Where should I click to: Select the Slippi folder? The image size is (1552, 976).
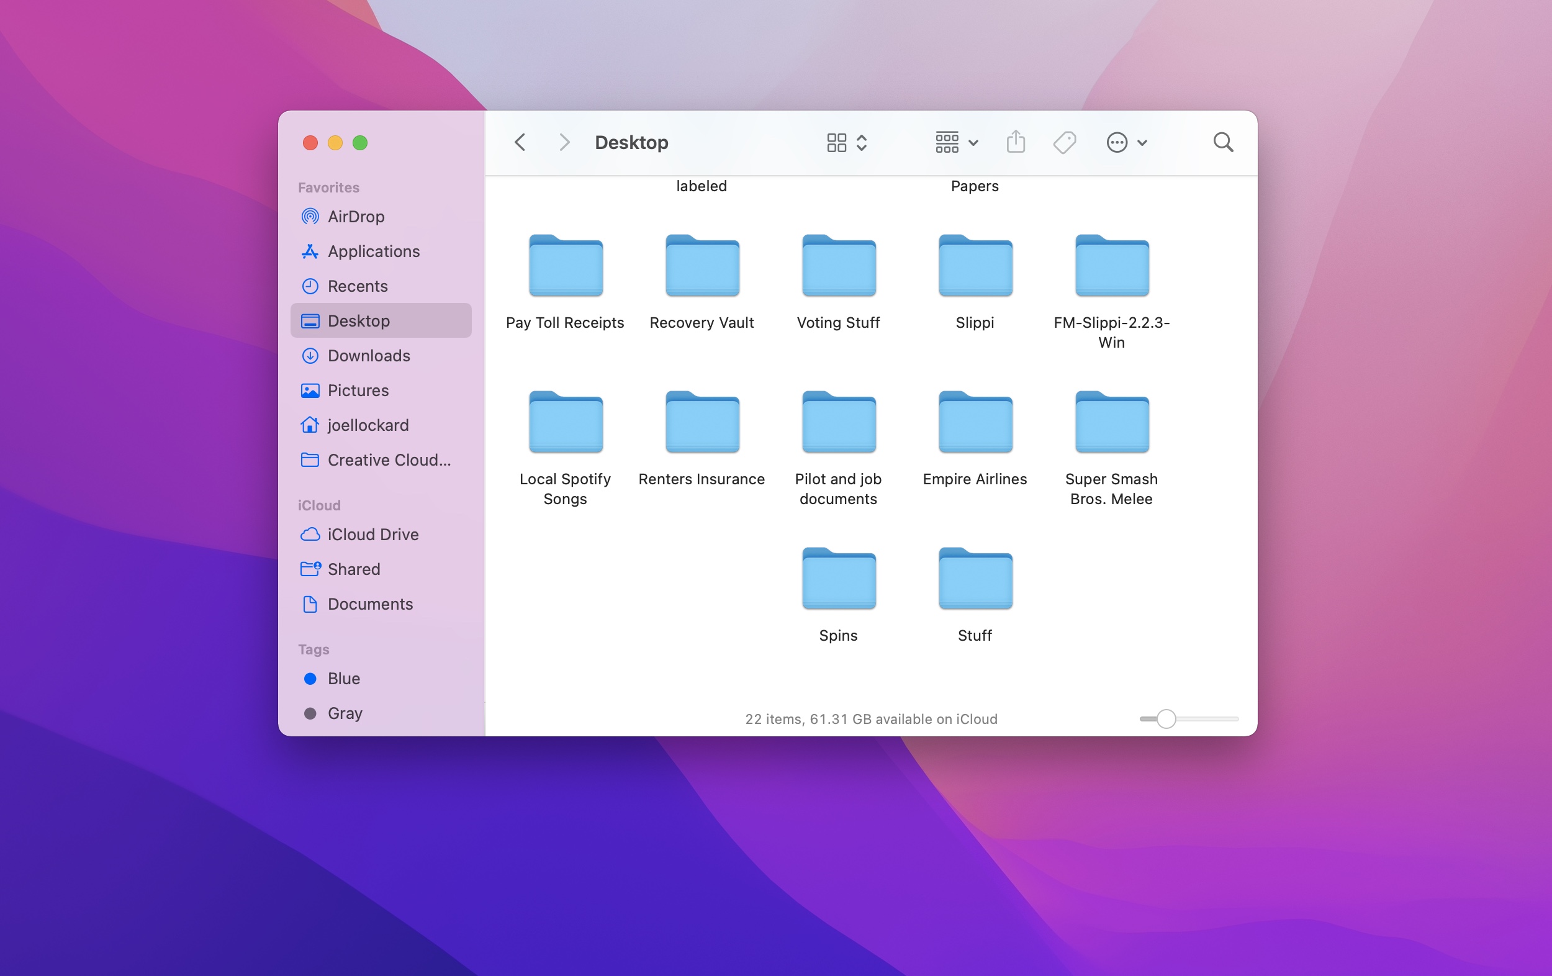975,266
